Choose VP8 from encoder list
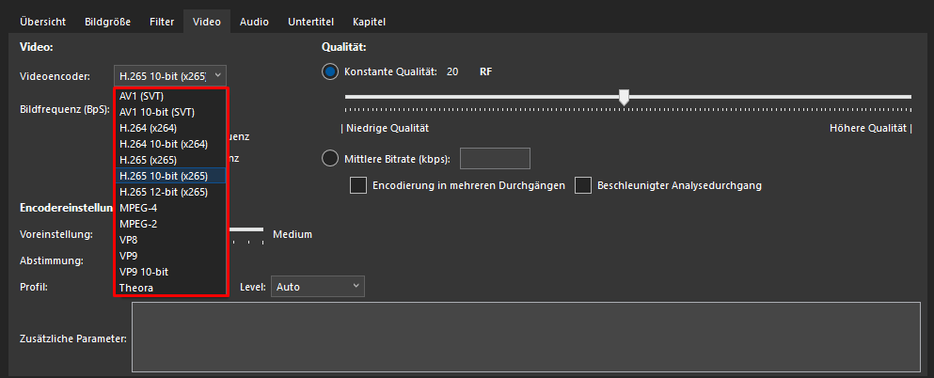The height and width of the screenshot is (378, 934). tap(169, 240)
